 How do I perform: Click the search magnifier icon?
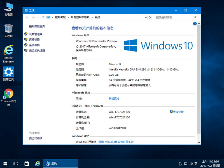[x=195, y=17]
